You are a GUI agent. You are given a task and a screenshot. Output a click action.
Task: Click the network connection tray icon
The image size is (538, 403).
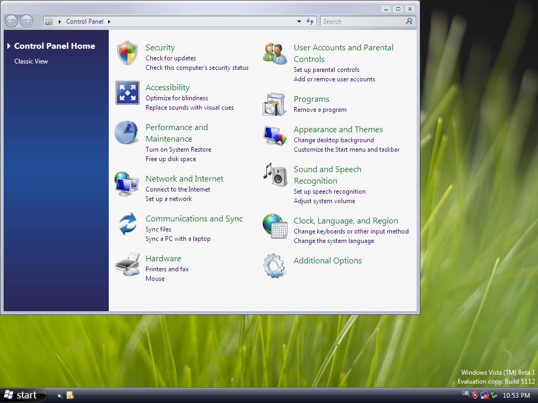(x=485, y=396)
